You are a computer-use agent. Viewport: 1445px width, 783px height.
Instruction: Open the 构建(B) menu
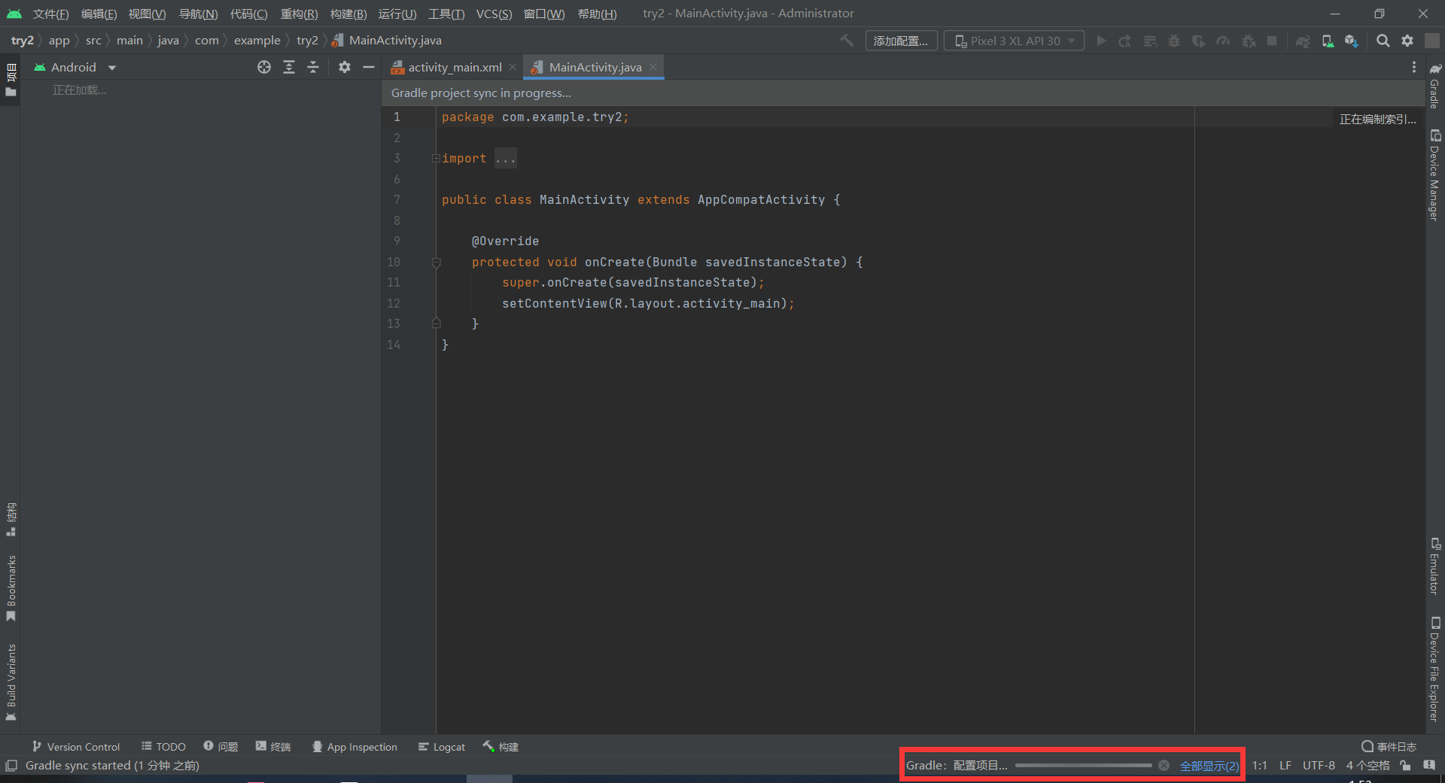tap(348, 14)
